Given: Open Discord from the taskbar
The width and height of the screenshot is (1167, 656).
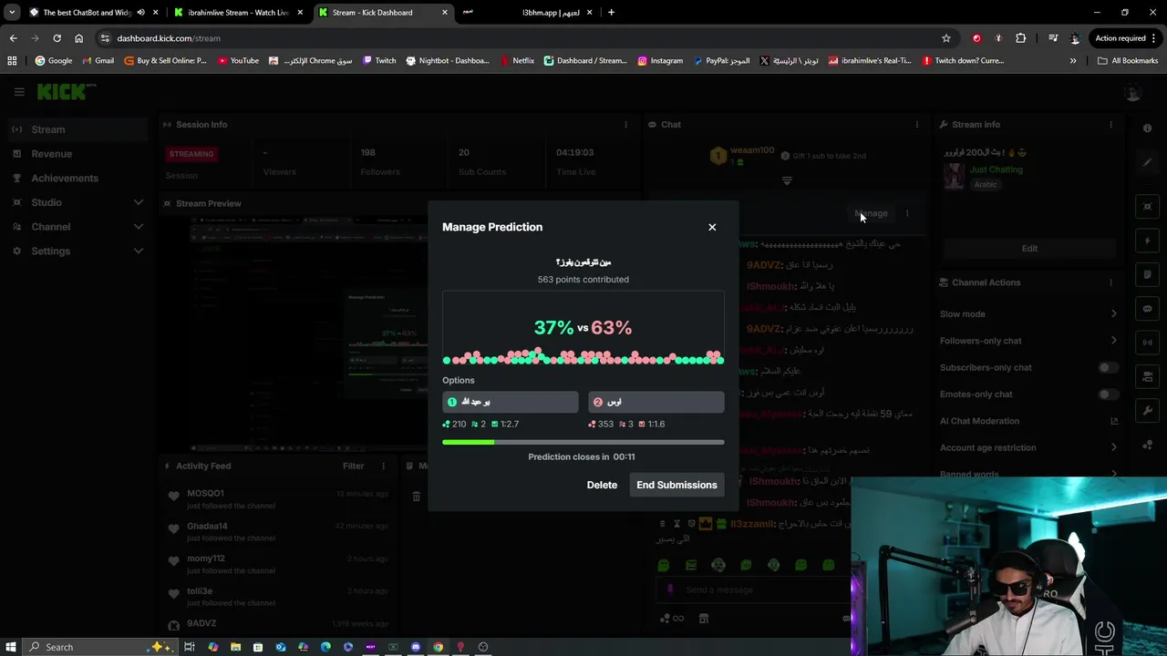Looking at the screenshot, I should (x=416, y=647).
